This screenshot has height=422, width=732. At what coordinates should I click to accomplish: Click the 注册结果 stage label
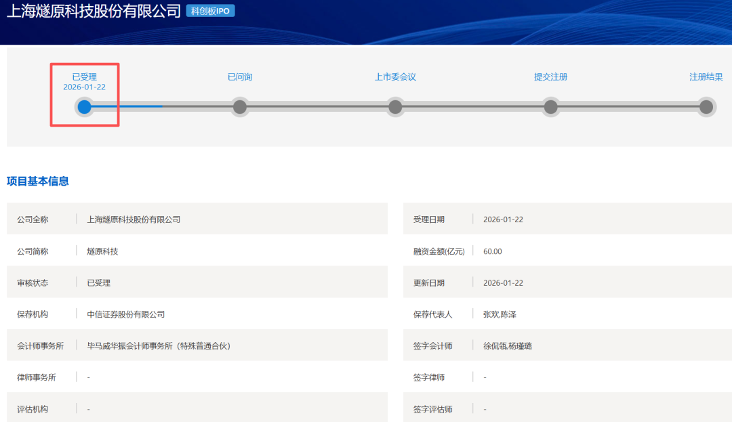706,77
